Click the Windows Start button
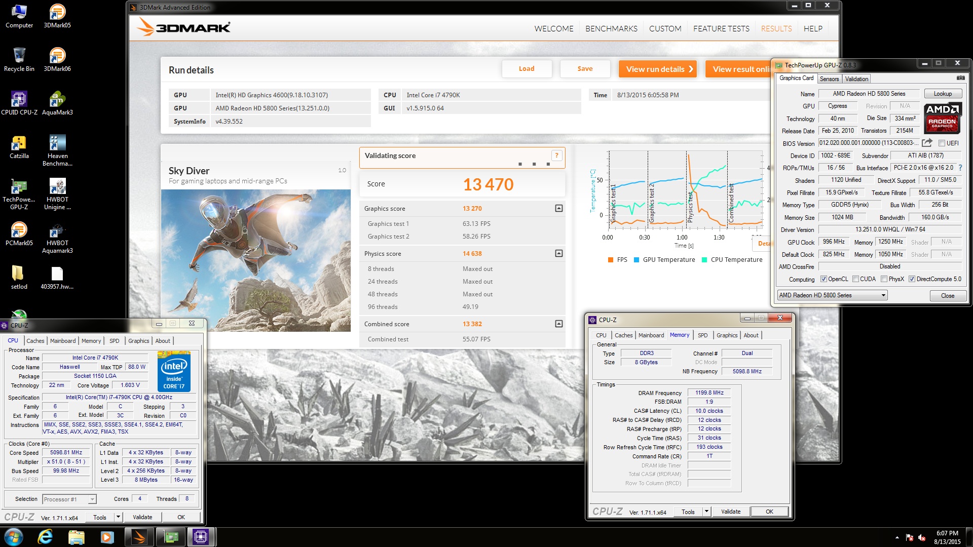Screen dimensions: 973x547 pyautogui.click(x=14, y=537)
